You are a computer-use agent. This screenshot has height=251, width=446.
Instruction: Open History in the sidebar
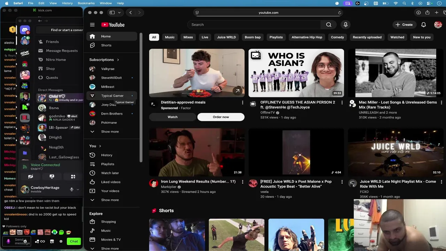point(111,155)
